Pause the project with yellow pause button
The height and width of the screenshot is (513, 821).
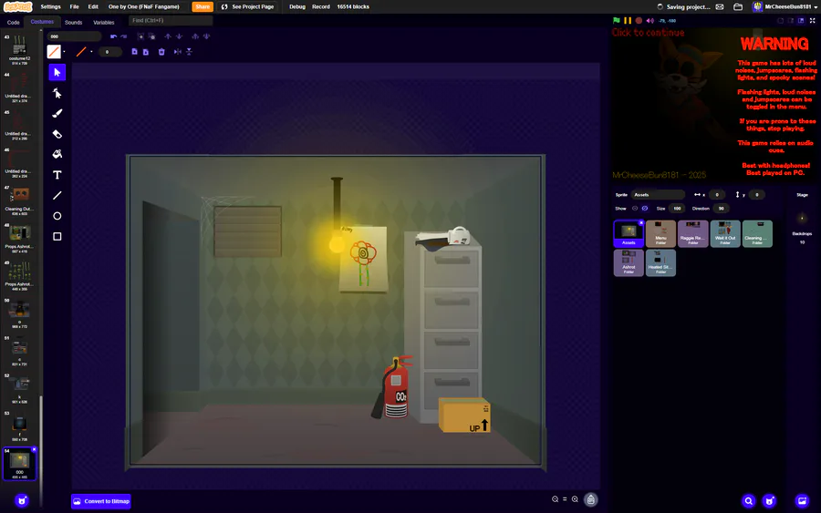click(x=628, y=20)
